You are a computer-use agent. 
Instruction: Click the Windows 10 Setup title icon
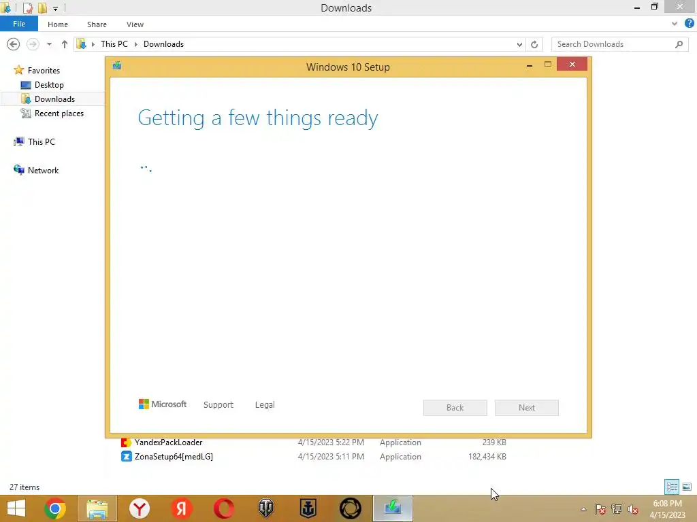click(x=117, y=66)
